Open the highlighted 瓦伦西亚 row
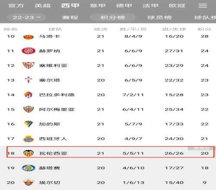This screenshot has height=190, width=216. [x=111, y=152]
